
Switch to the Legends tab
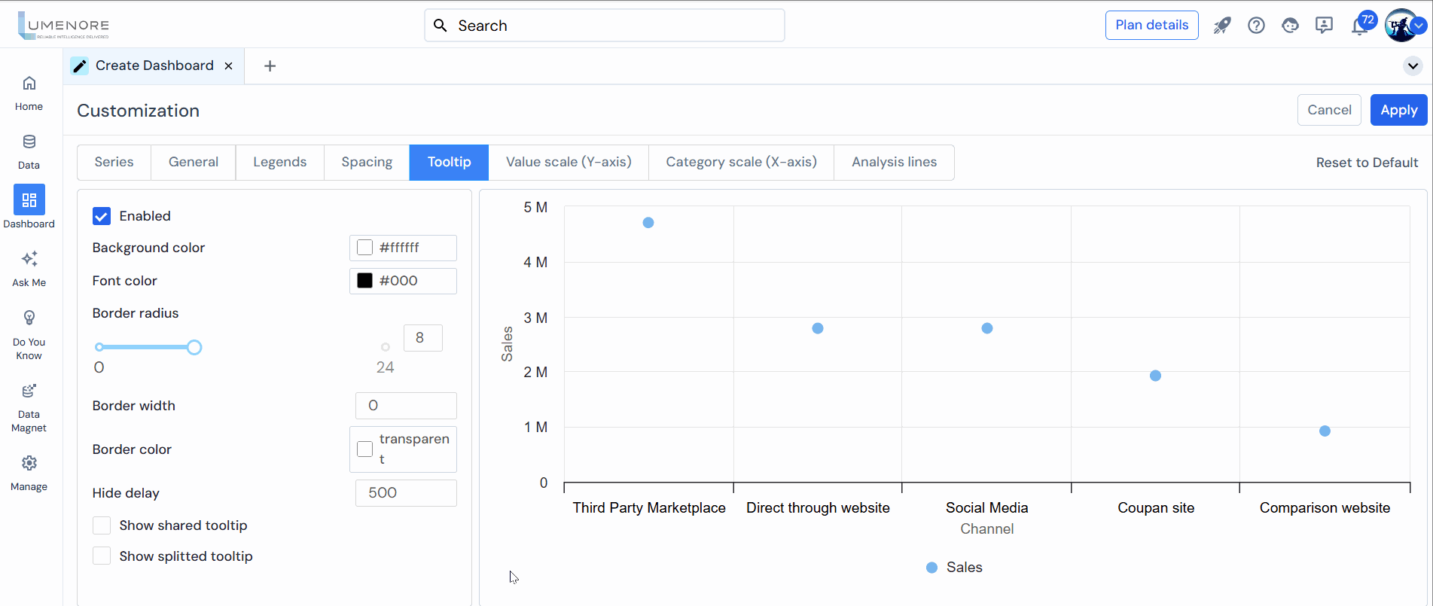[x=279, y=163]
